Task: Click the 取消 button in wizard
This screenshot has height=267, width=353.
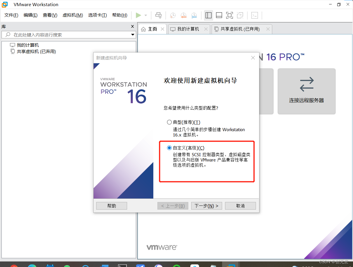Action: (240, 206)
